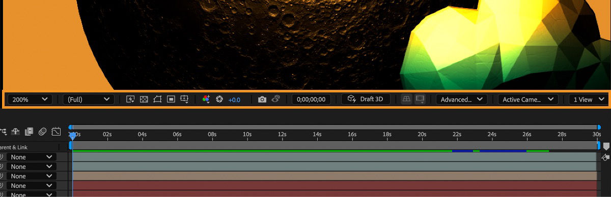Open the 200% magnification ratio dropdown
The height and width of the screenshot is (197, 611).
[30, 100]
